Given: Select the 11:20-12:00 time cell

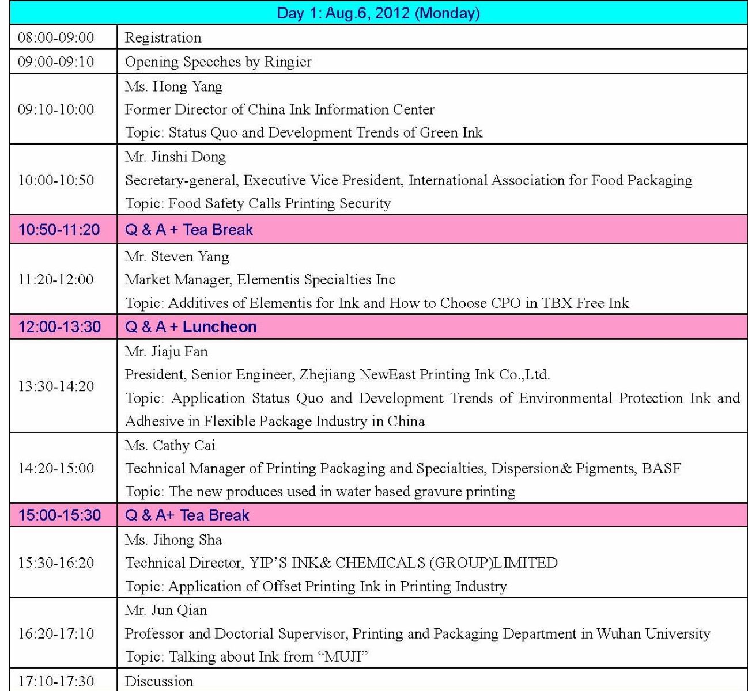Looking at the screenshot, I should coord(63,279).
